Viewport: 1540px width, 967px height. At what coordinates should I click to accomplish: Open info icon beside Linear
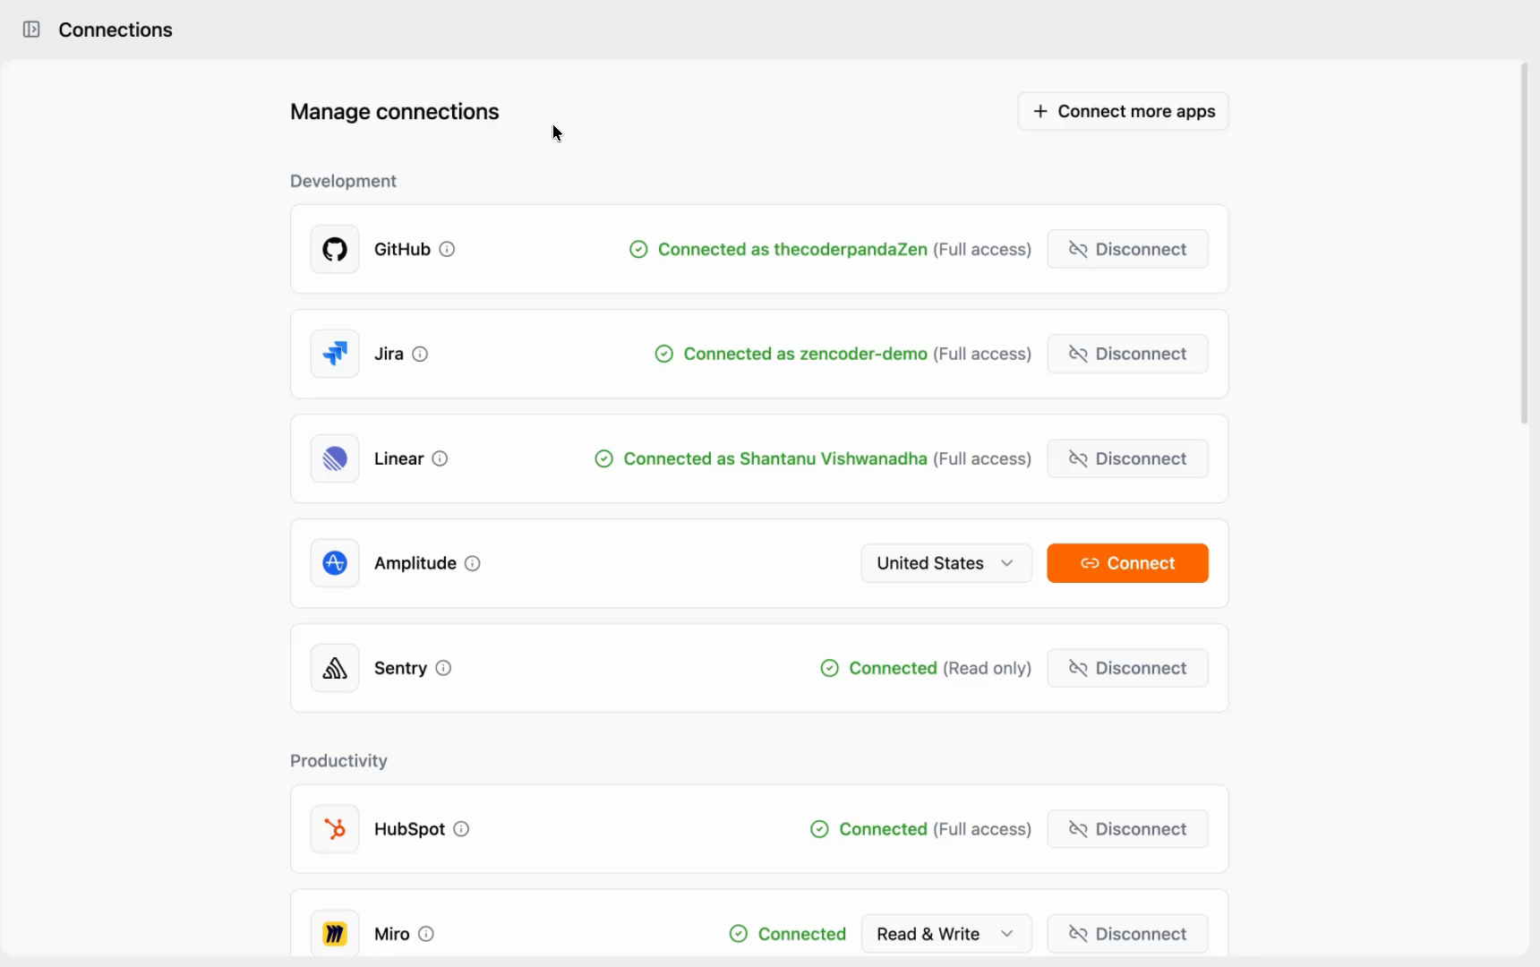coord(440,458)
